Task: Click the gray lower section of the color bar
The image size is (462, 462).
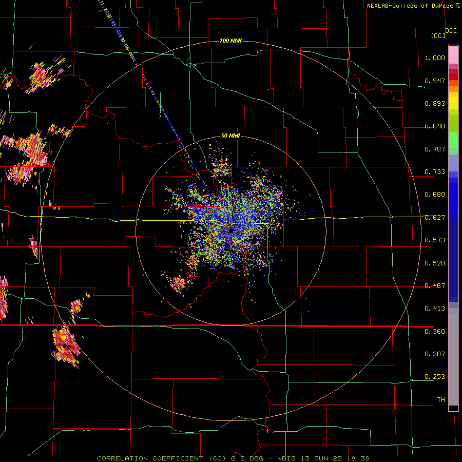Action: (x=453, y=357)
